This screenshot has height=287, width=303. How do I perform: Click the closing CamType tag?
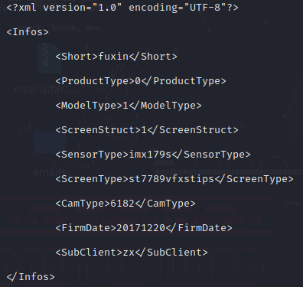[x=165, y=204]
